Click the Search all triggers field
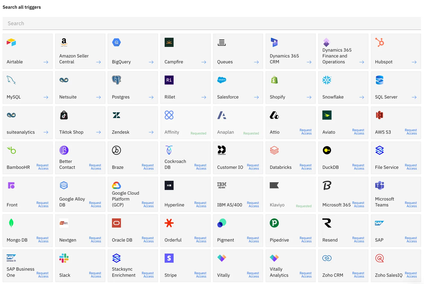 click(212, 23)
